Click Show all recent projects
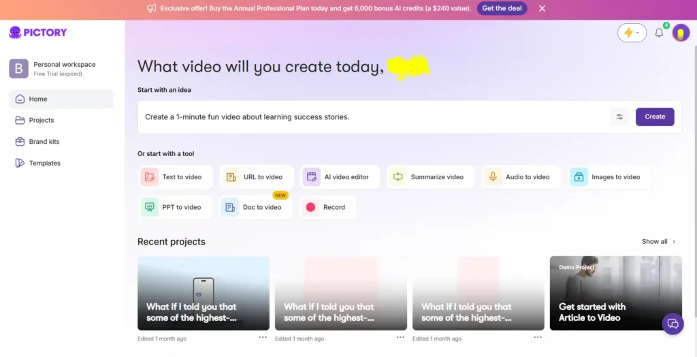 659,242
